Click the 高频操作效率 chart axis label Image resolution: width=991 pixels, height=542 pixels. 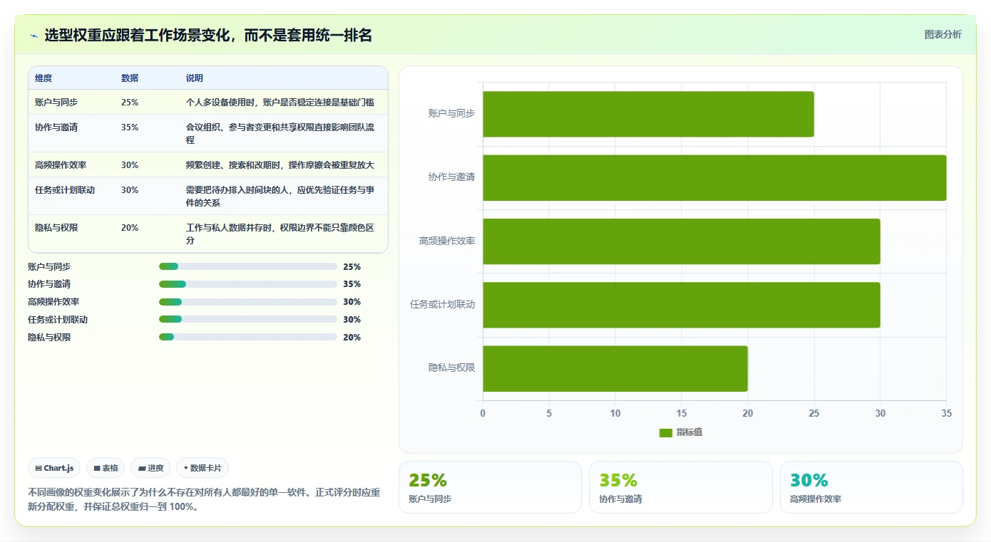(447, 241)
